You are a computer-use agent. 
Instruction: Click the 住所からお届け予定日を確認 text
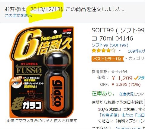tap(117, 102)
